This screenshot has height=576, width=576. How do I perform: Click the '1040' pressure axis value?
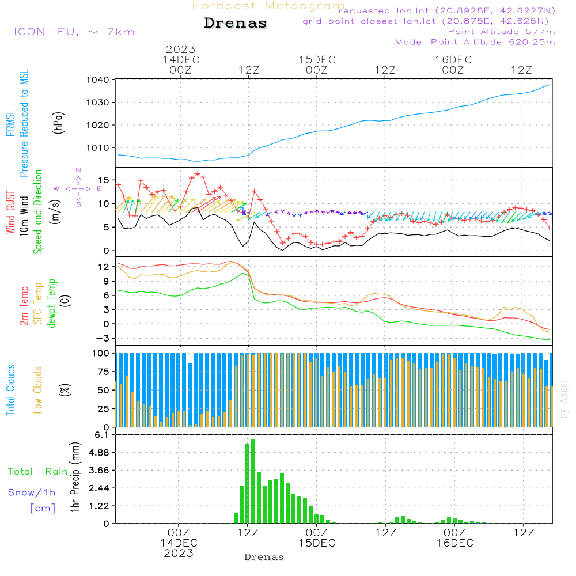pos(98,79)
